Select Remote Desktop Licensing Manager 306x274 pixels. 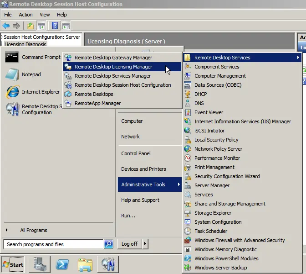pos(113,67)
